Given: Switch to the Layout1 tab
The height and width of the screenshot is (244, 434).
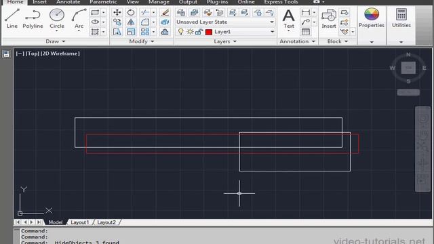Looking at the screenshot, I should coord(80,222).
